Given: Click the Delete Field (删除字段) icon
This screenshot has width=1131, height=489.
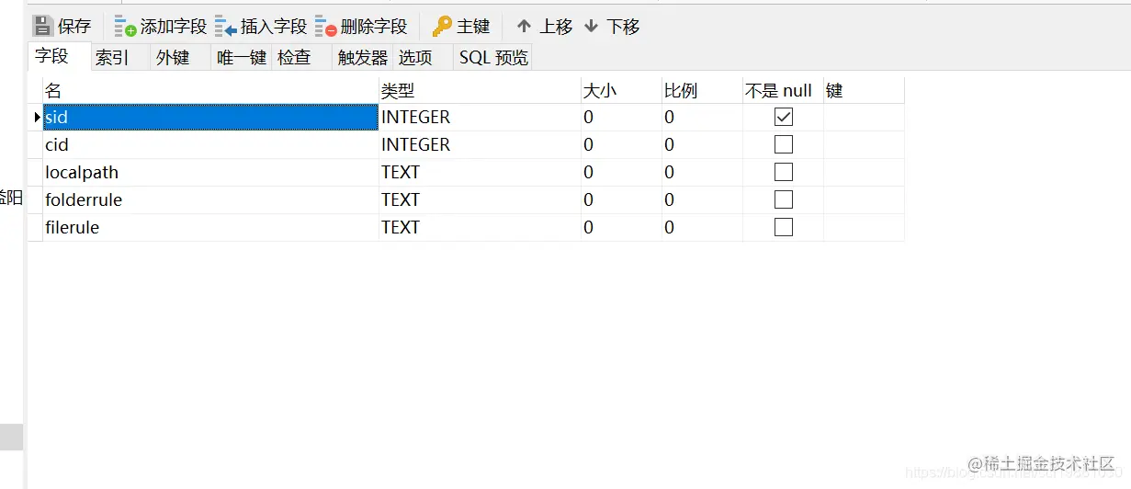Looking at the screenshot, I should 325,27.
